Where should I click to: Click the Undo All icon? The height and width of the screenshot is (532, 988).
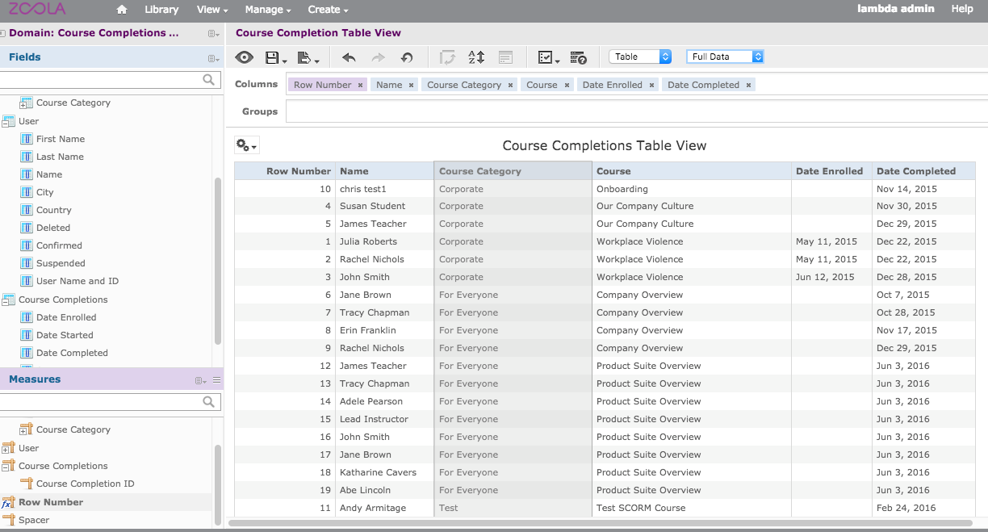click(407, 57)
